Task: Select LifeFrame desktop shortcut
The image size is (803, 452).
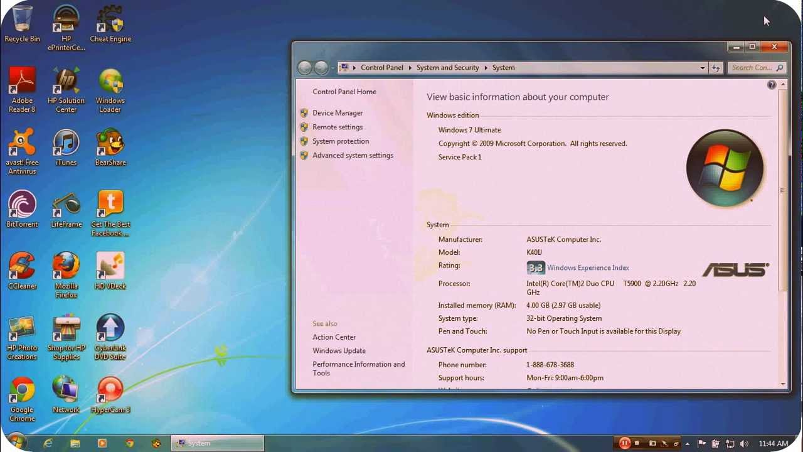Action: (66, 209)
